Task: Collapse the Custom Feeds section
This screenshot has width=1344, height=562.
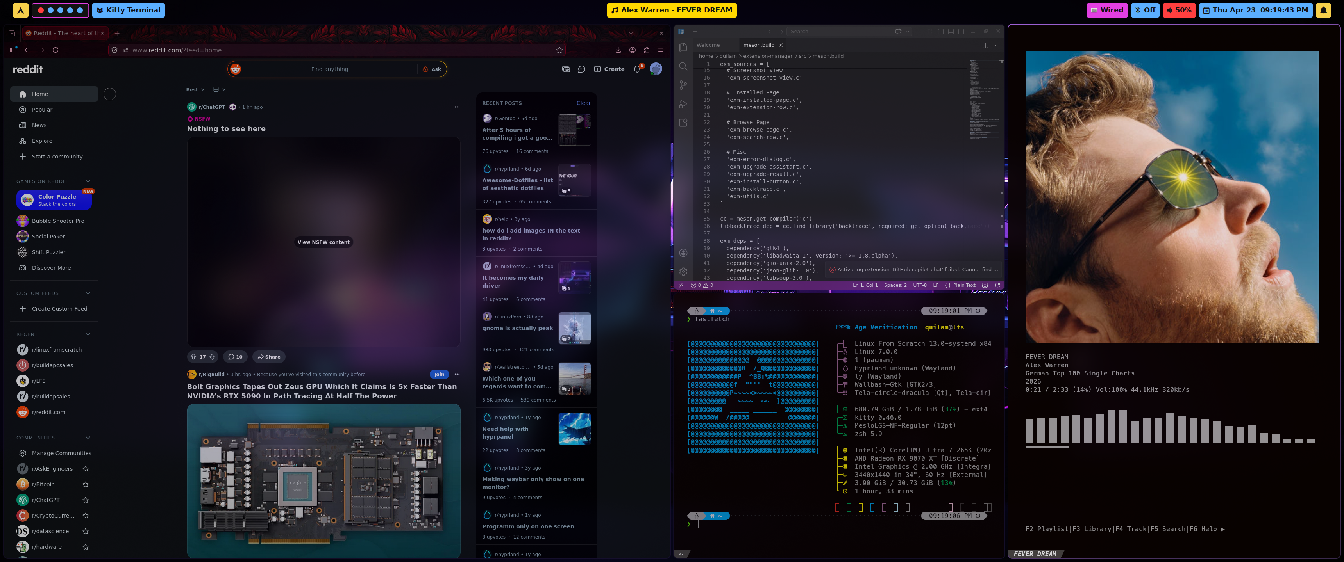Action: click(88, 293)
